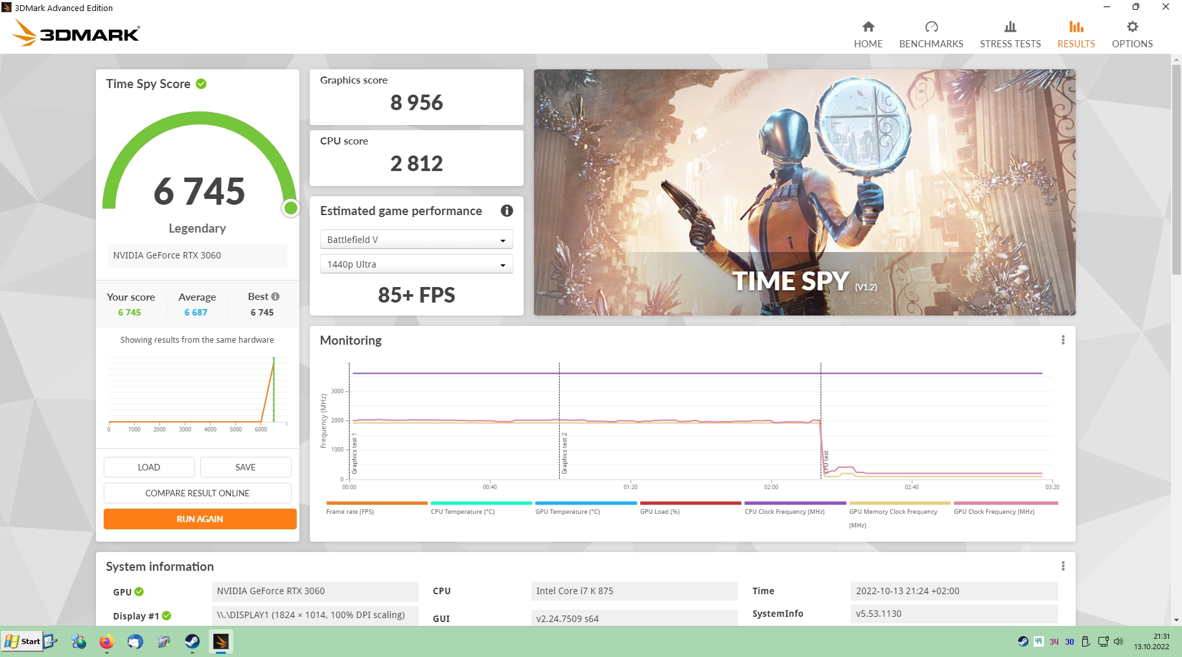Click the Graphics score value 8 956
Image resolution: width=1182 pixels, height=657 pixels.
(417, 102)
